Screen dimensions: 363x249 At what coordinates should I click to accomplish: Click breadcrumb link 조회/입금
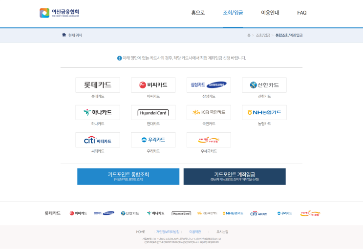[263, 35]
